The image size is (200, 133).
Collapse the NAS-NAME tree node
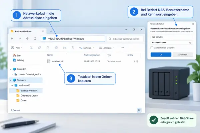tap(12, 85)
